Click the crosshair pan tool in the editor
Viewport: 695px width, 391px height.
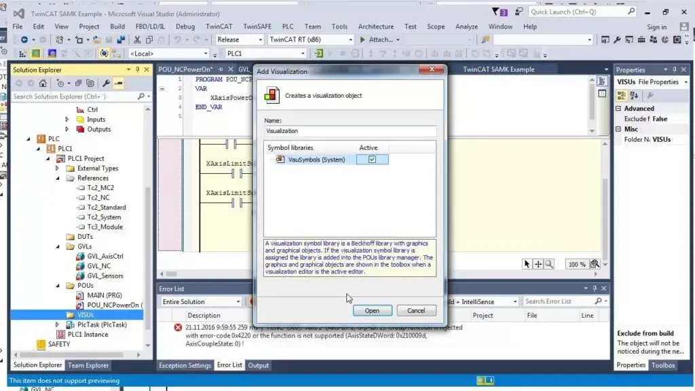538,264
